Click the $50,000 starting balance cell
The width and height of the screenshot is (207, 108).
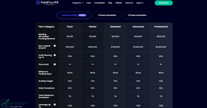click(138, 36)
